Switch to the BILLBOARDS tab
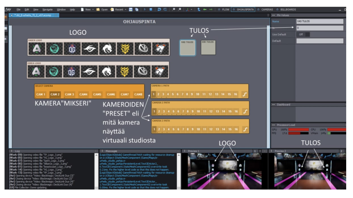Image resolution: width=353 pixels, height=198 pixels. [x=286, y=9]
